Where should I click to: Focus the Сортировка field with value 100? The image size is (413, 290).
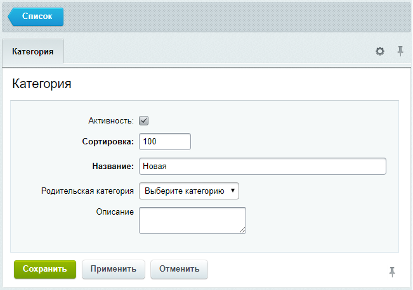pos(165,141)
